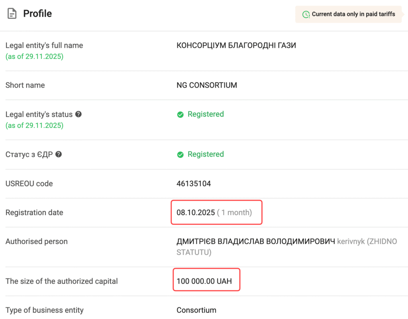Click authorized capital value 100 000.00 UAH
The width and height of the screenshot is (408, 319).
coord(204,281)
